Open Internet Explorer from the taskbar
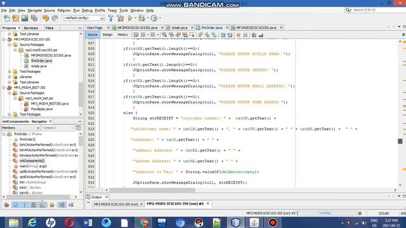 tap(32, 222)
